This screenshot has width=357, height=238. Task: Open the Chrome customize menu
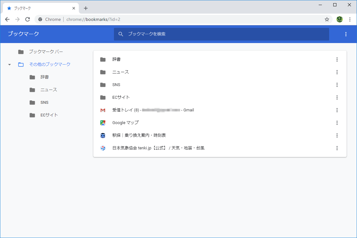click(350, 19)
